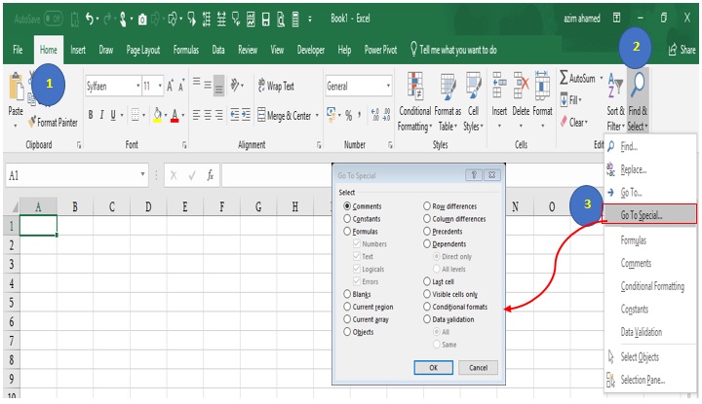Select the Data validation radio option in the dialog
The image size is (702, 404).
427,319
